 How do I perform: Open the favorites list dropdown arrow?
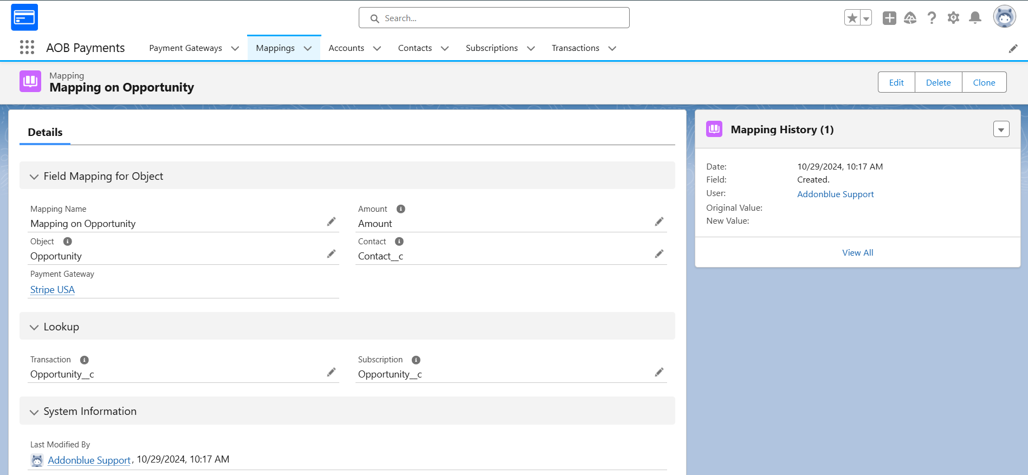click(866, 18)
